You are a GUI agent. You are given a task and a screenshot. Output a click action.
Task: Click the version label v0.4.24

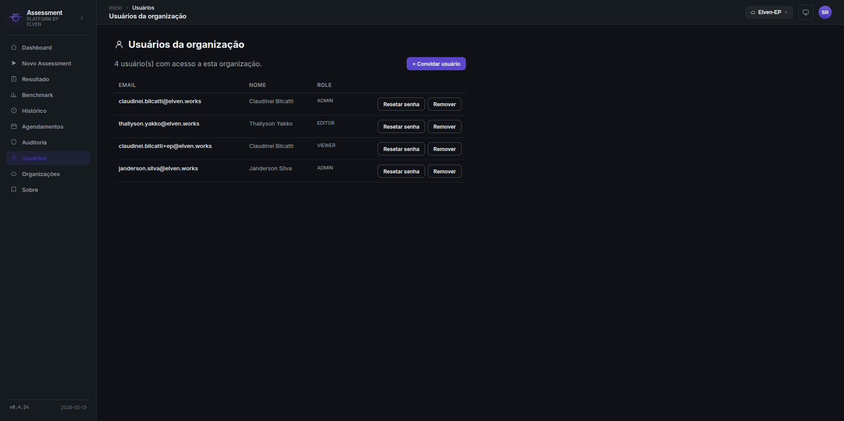(19, 407)
